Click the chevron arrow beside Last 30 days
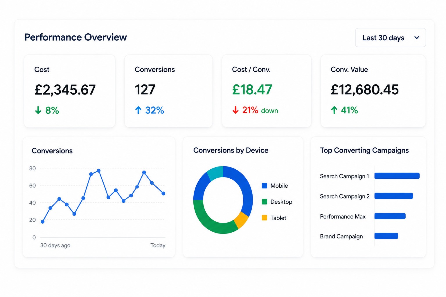 [x=417, y=38]
